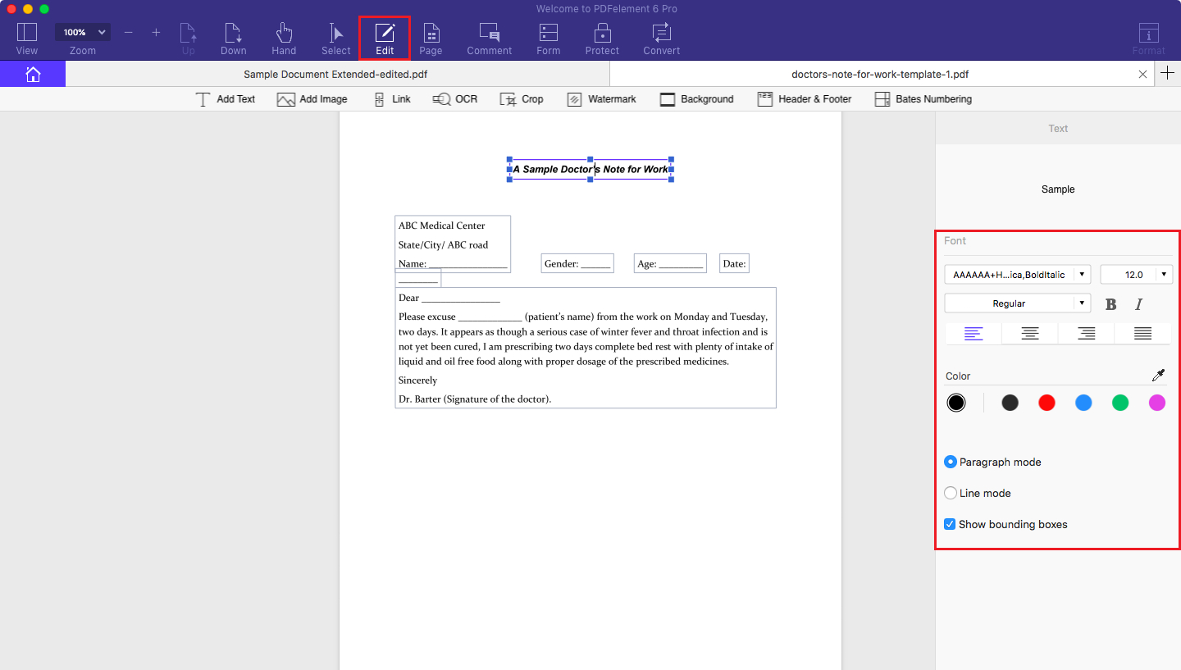Switch to Line mode
Viewport: 1181px width, 670px height.
coord(950,493)
